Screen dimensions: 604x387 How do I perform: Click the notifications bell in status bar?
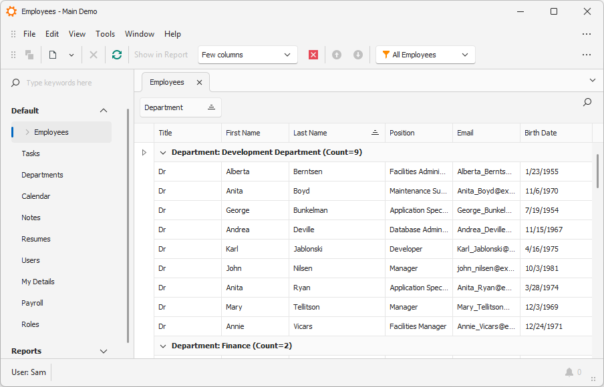click(569, 372)
